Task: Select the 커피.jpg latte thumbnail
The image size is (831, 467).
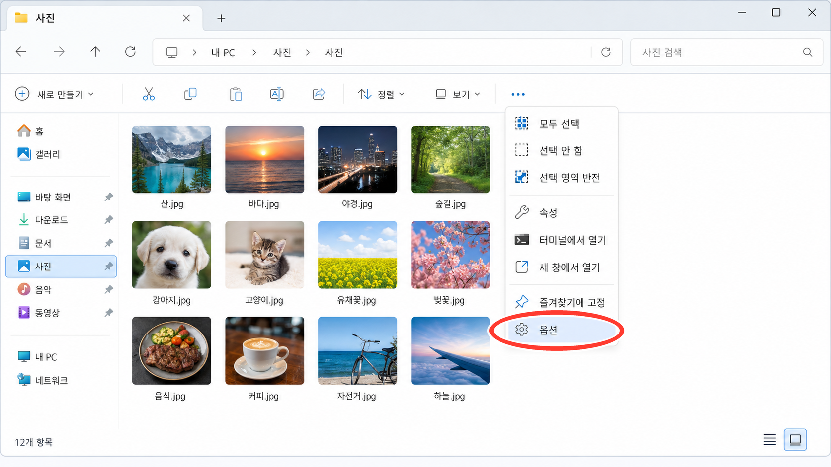Action: click(264, 350)
